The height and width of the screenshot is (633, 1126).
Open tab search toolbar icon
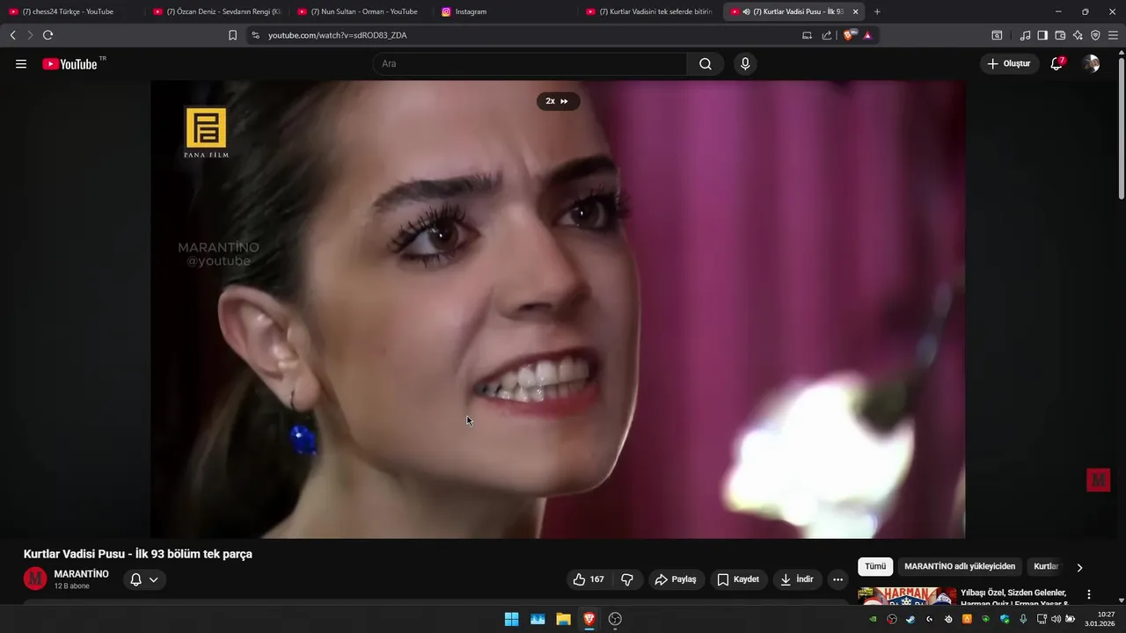pyautogui.click(x=997, y=35)
